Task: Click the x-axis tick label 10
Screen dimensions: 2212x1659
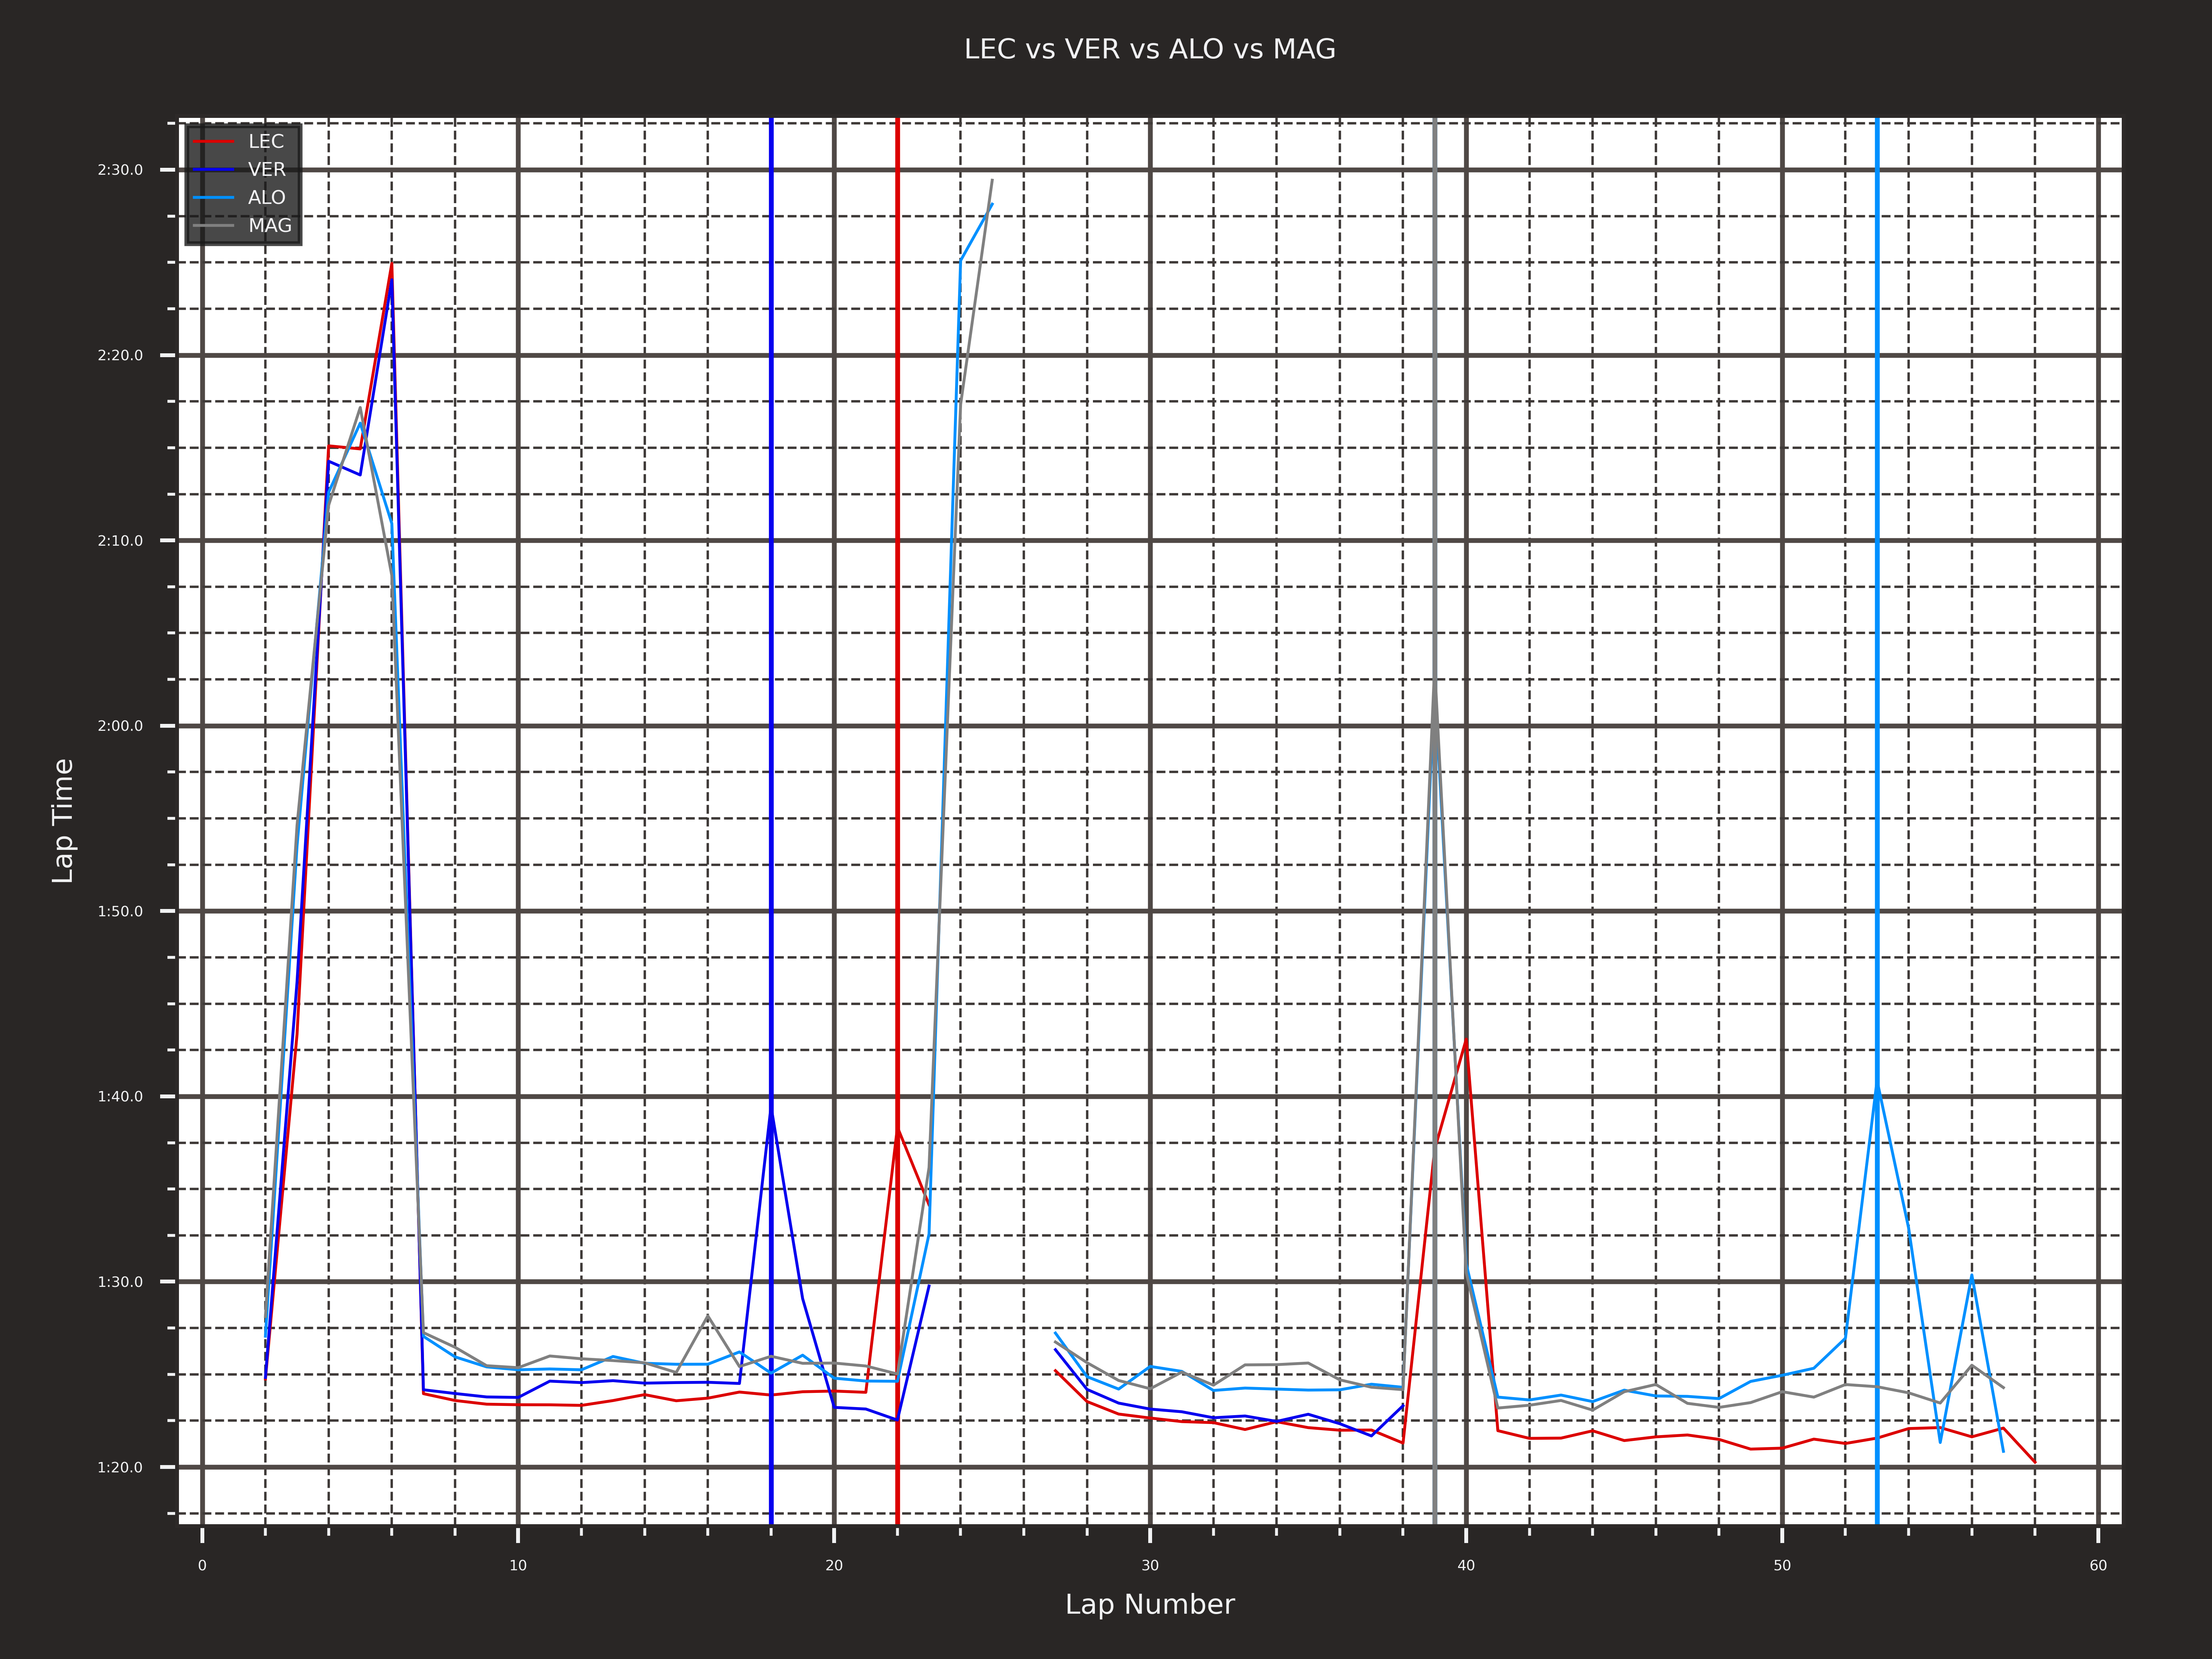Action: coord(518,1566)
